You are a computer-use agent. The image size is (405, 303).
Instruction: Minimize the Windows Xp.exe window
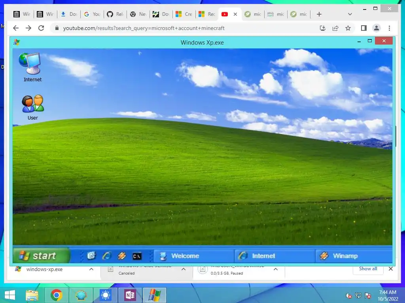[x=359, y=41]
